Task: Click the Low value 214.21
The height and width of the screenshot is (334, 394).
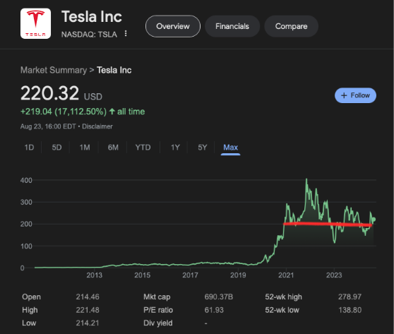Action: (88, 323)
